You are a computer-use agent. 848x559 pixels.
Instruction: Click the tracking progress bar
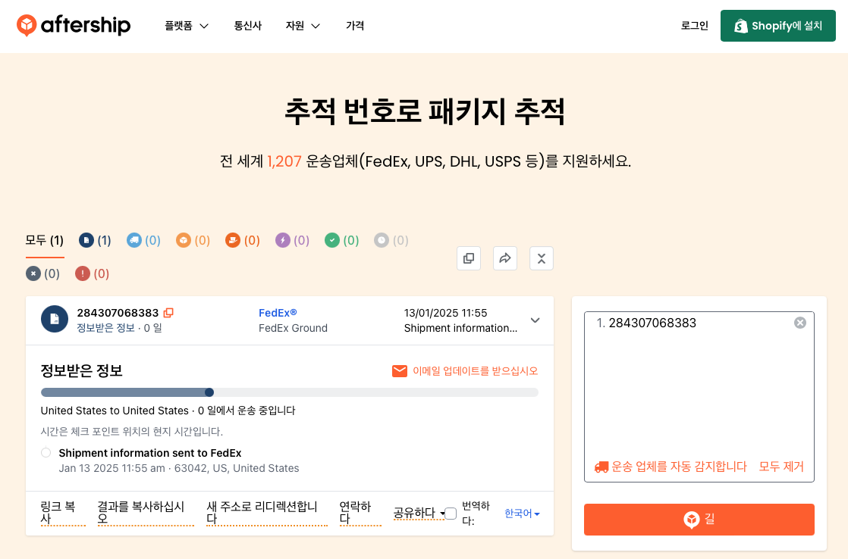pos(289,392)
